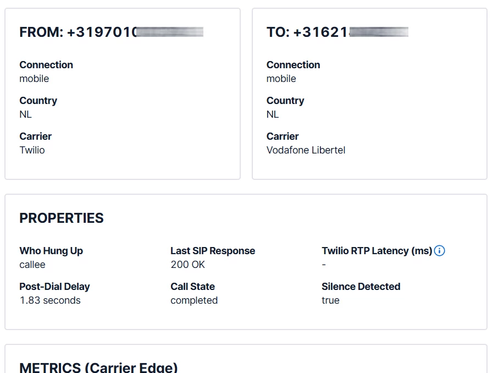This screenshot has height=373, width=498.
Task: Click the Call State label
Action: point(192,287)
